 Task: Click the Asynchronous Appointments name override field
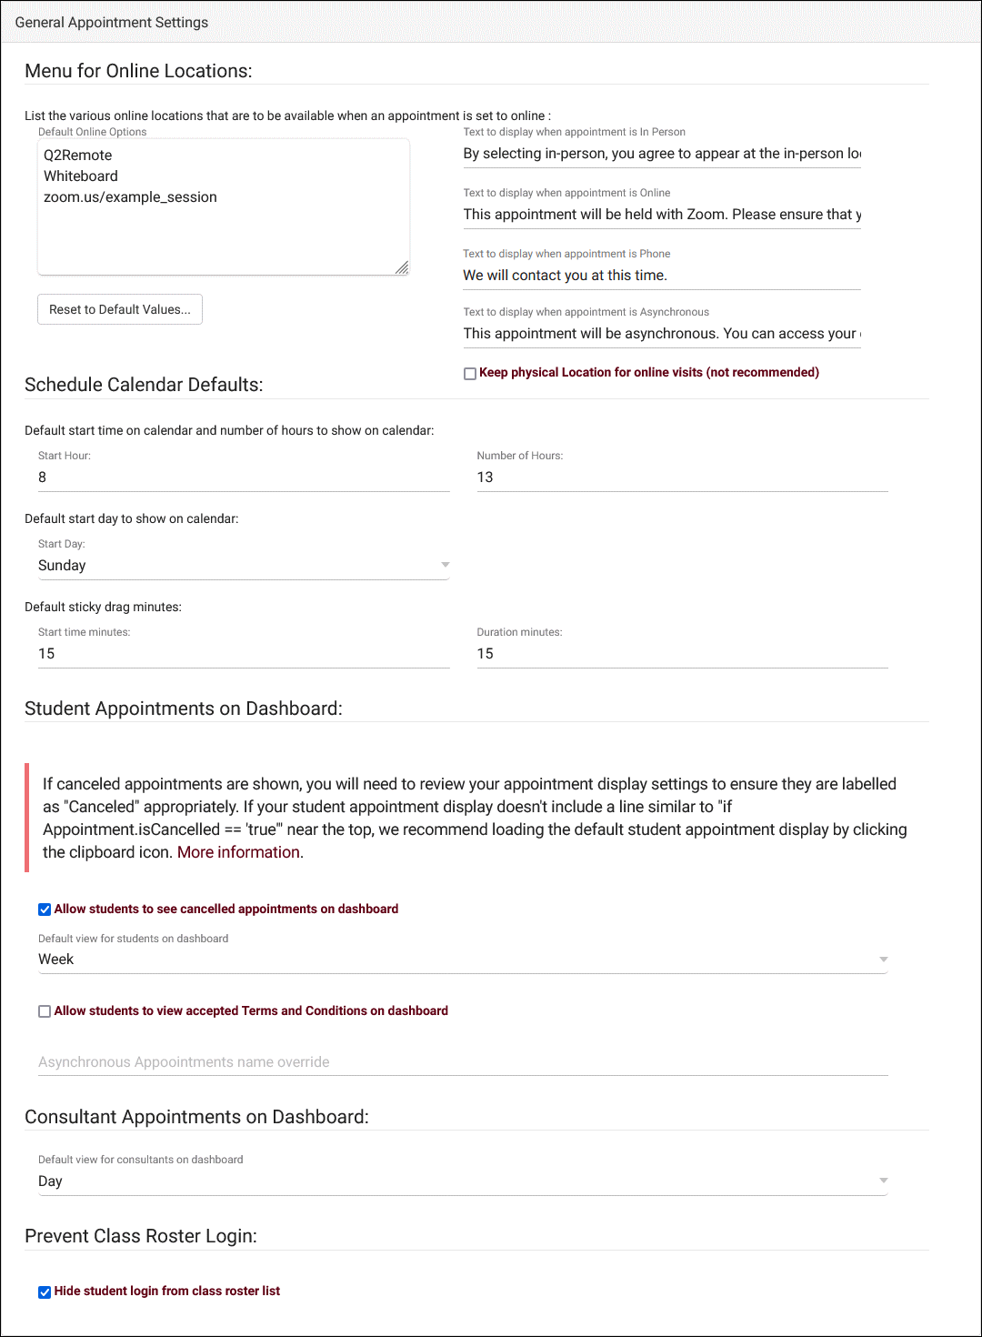(463, 1062)
